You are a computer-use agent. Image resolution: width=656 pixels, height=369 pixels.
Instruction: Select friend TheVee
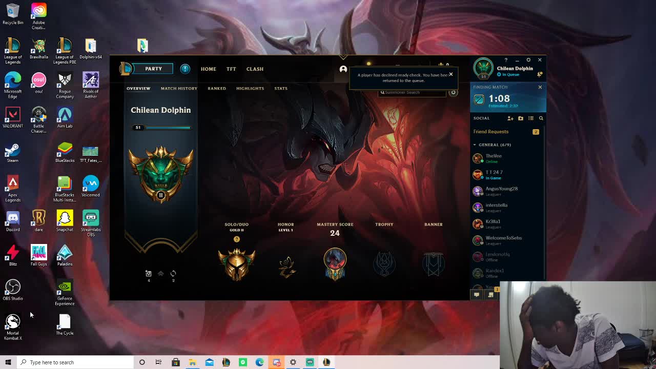tap(506, 158)
